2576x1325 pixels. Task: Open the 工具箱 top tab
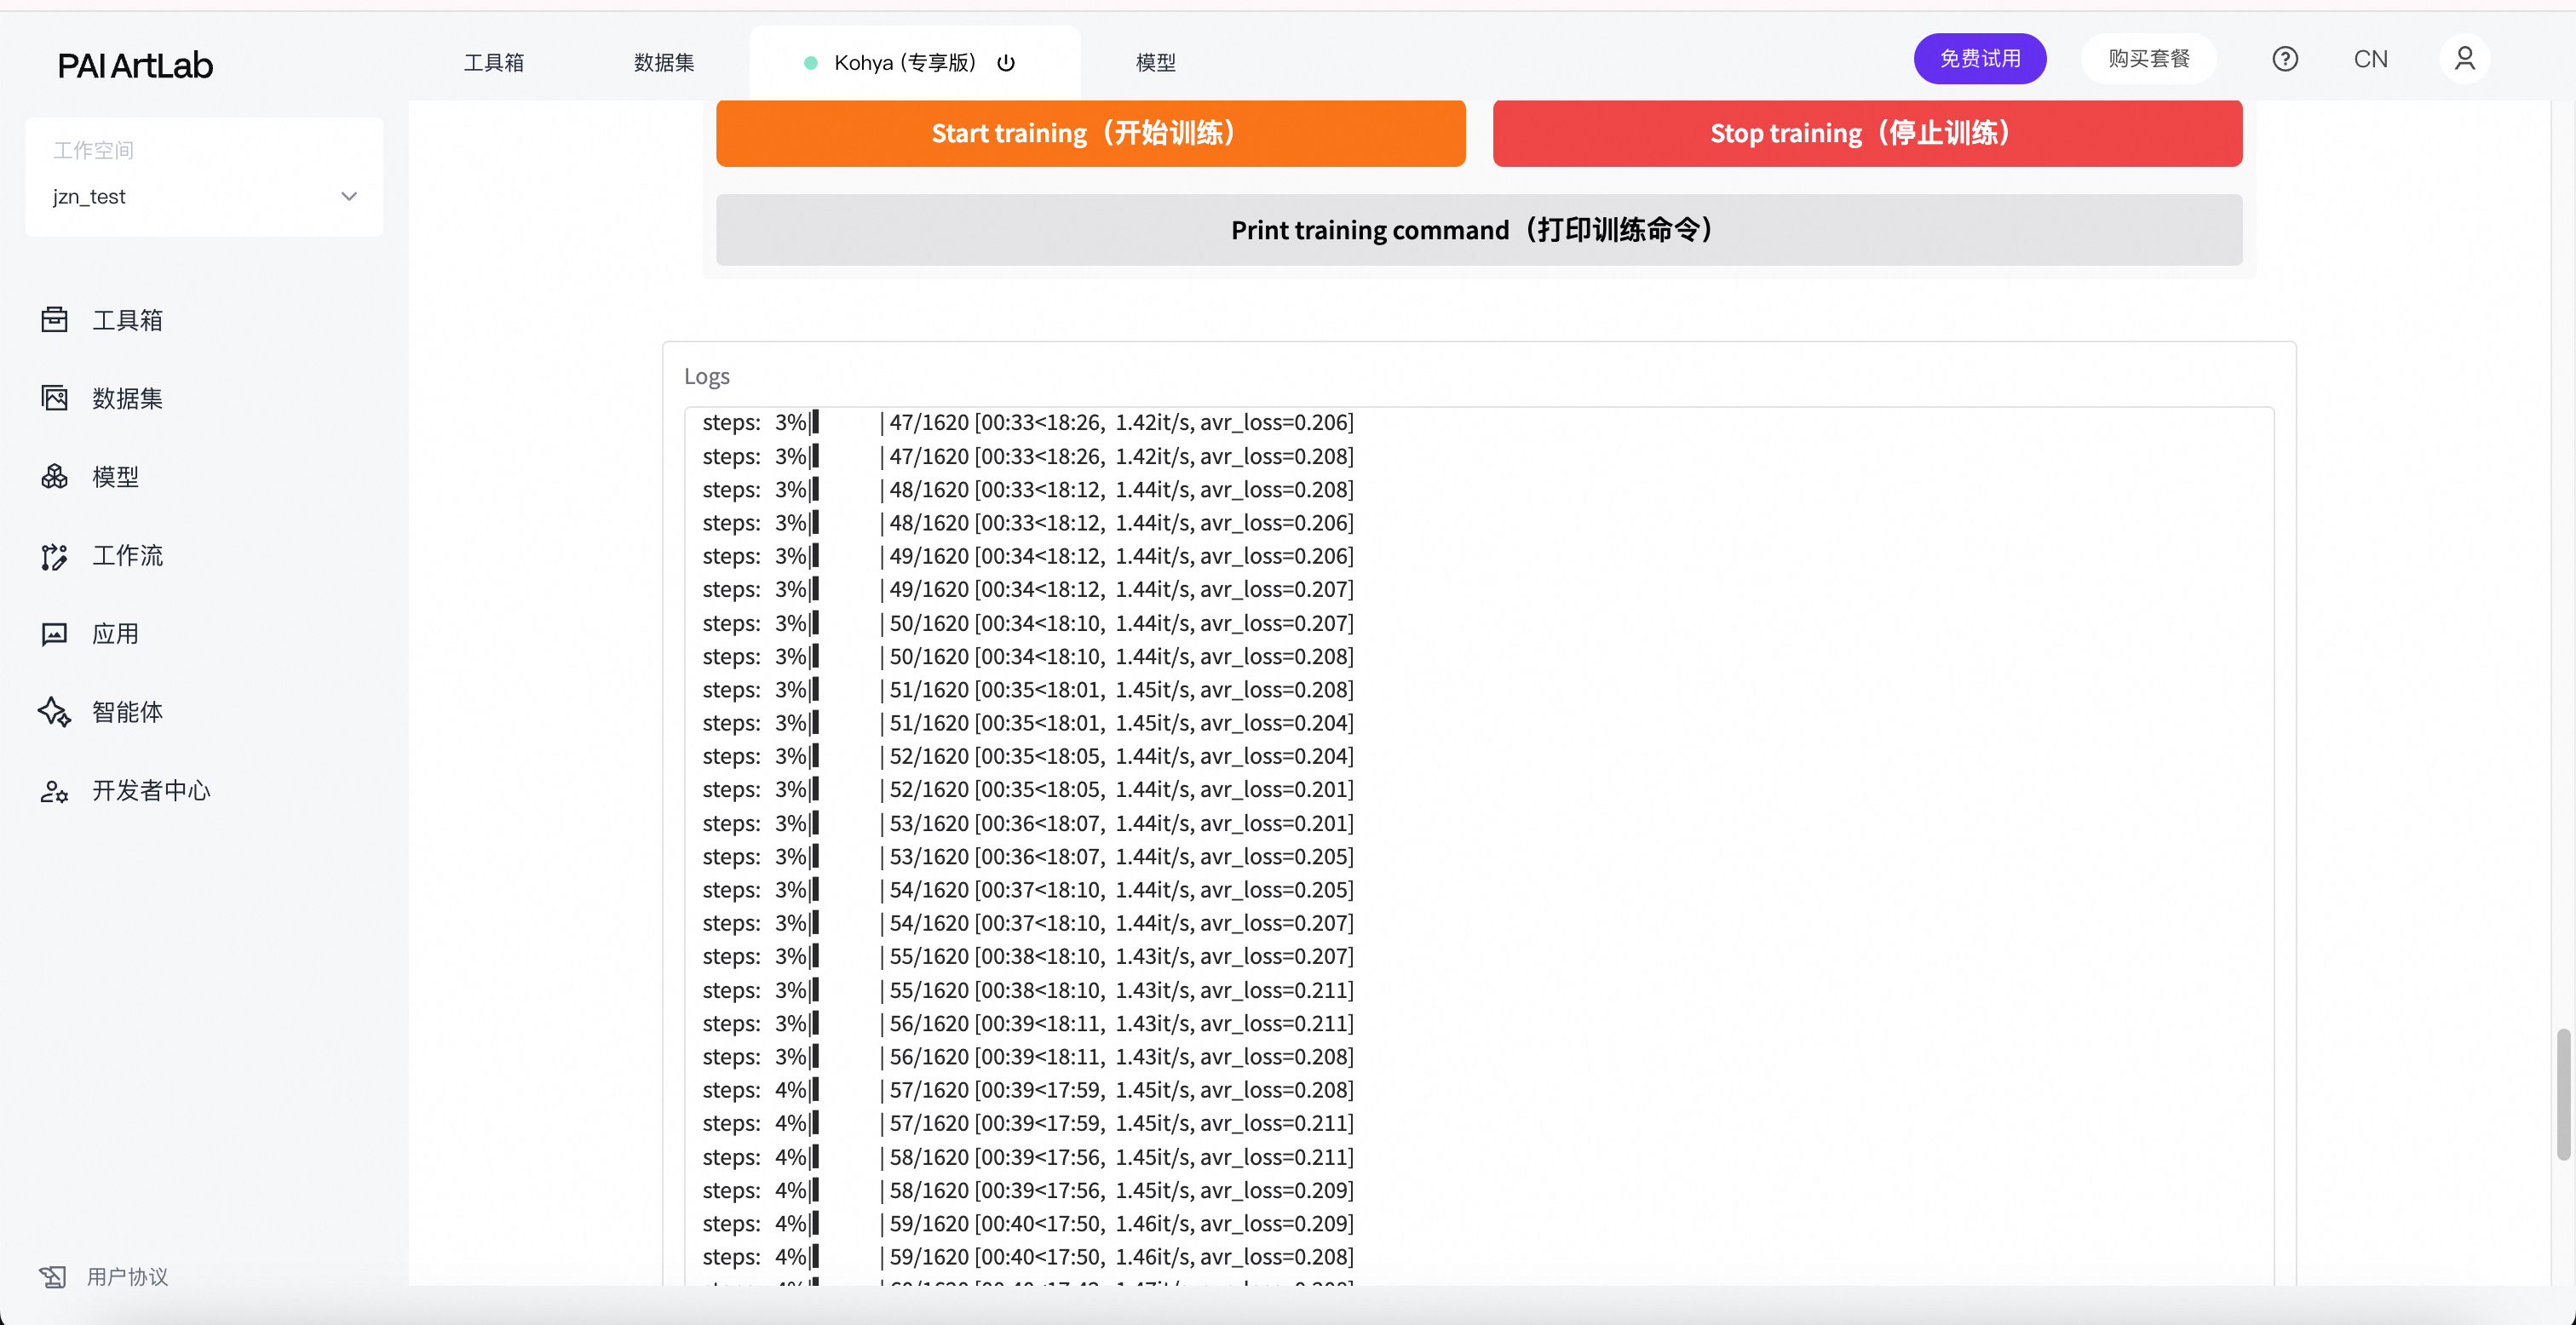pyautogui.click(x=494, y=63)
